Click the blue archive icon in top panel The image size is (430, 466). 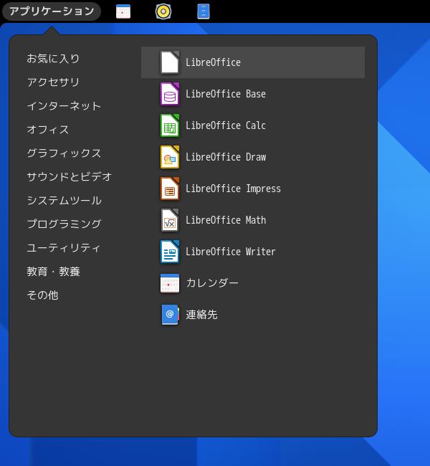pyautogui.click(x=204, y=11)
